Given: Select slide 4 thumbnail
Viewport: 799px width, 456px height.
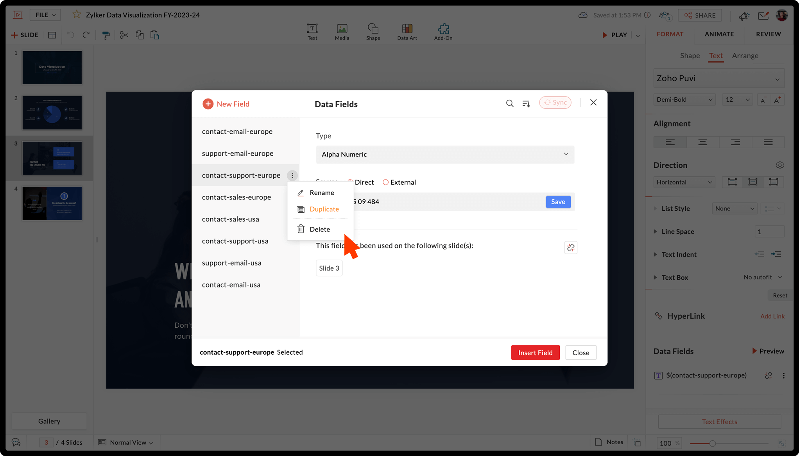Looking at the screenshot, I should coord(52,203).
